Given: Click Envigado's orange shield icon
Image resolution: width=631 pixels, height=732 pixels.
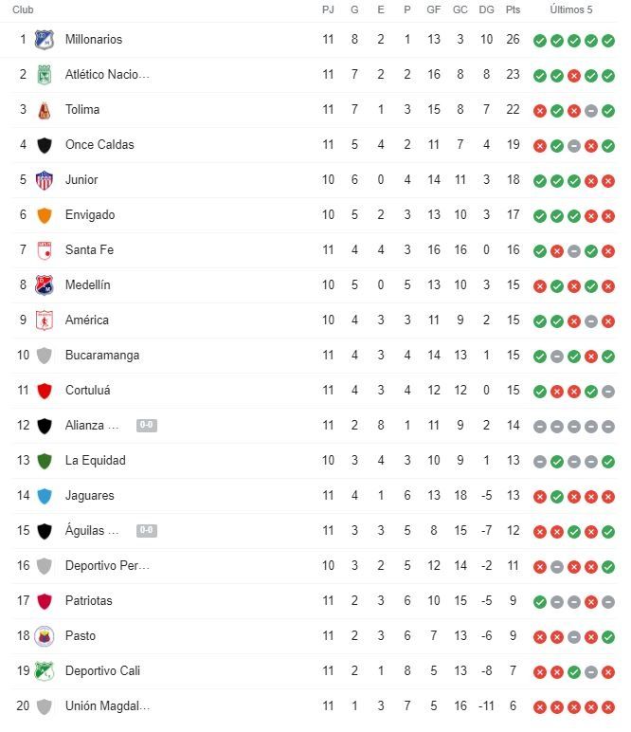Looking at the screenshot, I should pos(45,215).
